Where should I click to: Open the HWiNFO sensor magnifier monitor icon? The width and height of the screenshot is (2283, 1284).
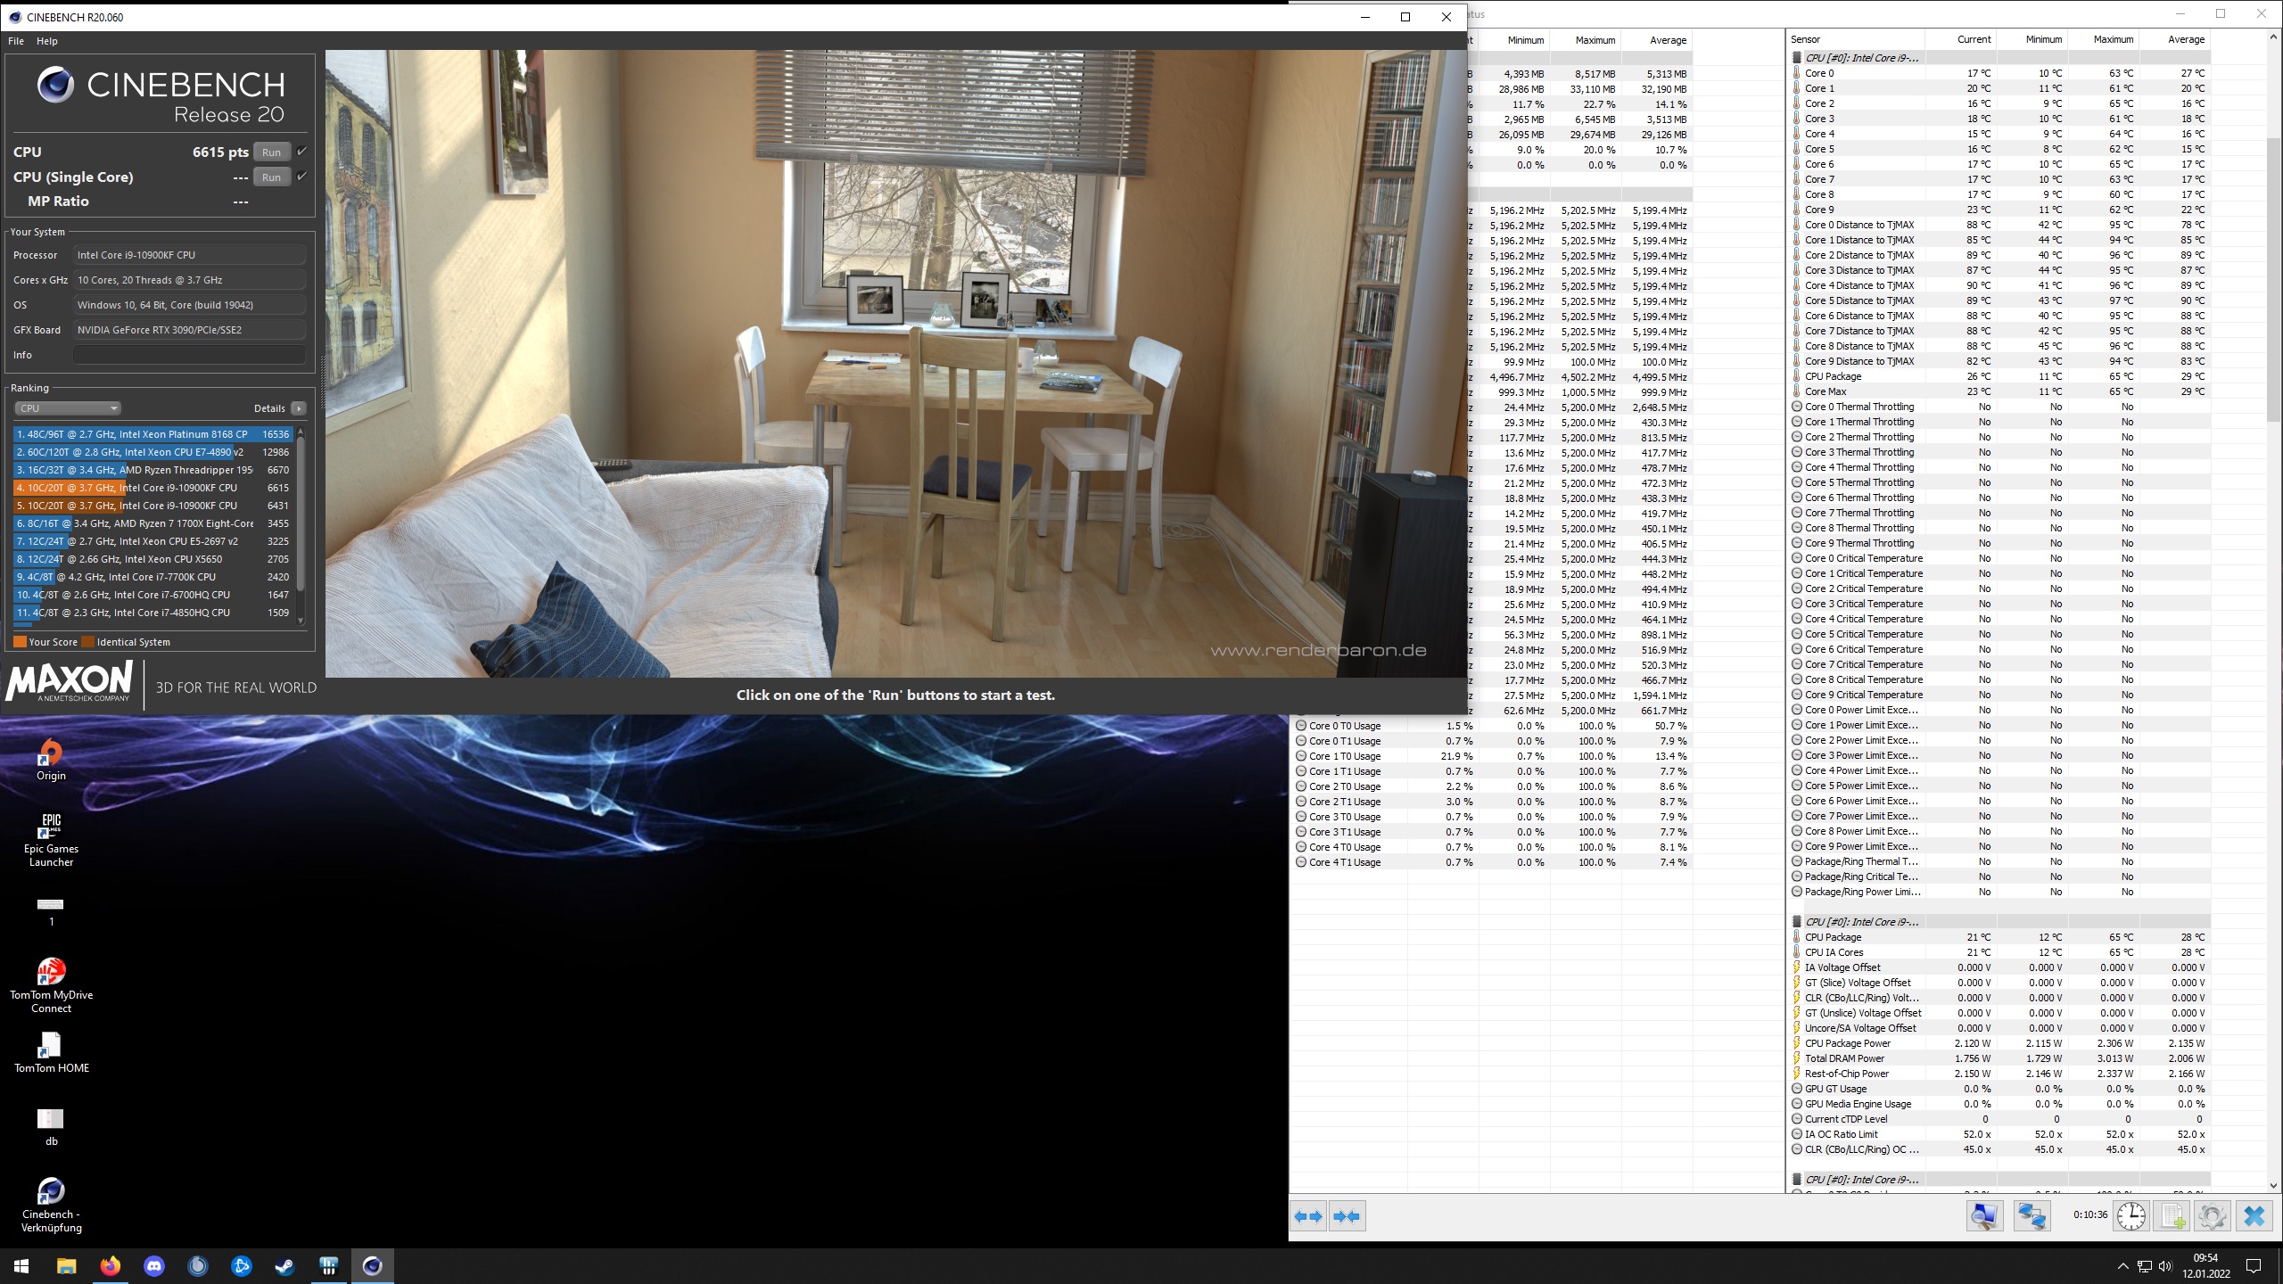tap(1984, 1216)
